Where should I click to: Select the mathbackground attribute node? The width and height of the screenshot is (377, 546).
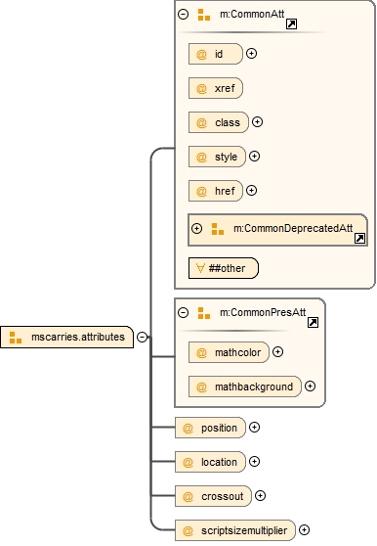[244, 387]
